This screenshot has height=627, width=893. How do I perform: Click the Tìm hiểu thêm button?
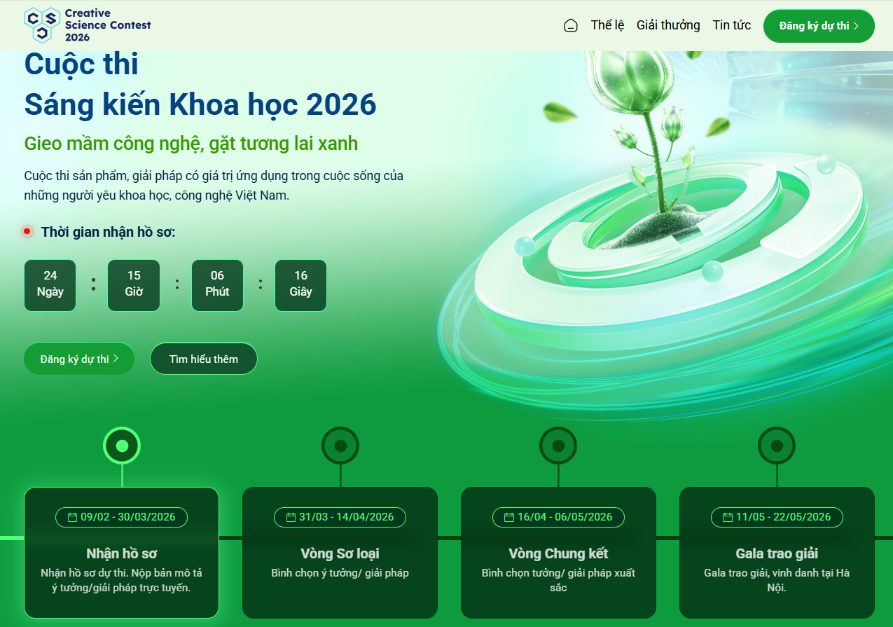click(x=204, y=359)
